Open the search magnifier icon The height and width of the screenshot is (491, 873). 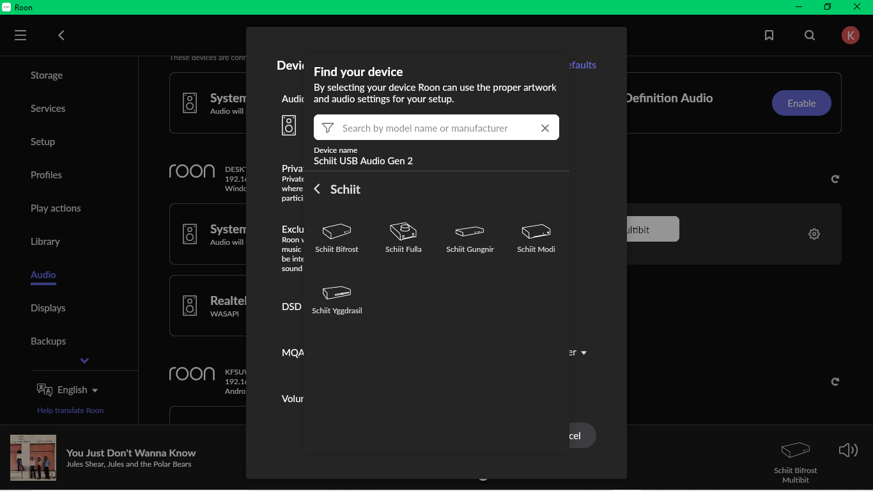point(810,35)
